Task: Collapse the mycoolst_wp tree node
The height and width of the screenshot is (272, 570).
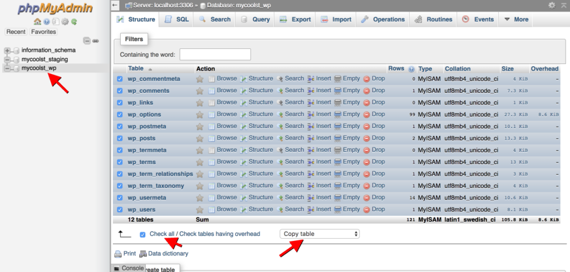Action: coord(7,68)
